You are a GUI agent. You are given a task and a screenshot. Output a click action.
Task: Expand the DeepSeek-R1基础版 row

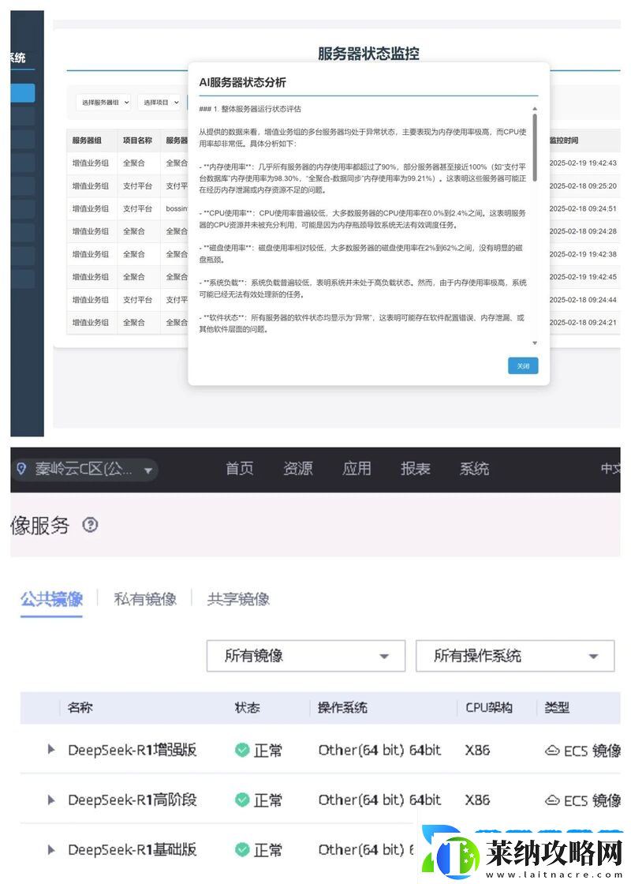(51, 849)
